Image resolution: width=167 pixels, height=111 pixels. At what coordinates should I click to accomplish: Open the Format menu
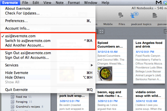[x=74, y=3]
